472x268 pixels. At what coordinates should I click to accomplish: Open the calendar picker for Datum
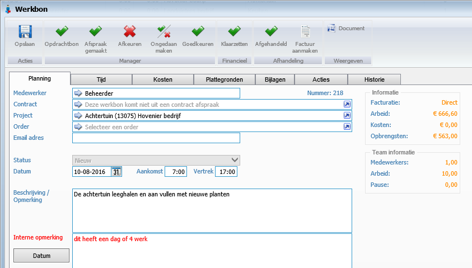(116, 172)
